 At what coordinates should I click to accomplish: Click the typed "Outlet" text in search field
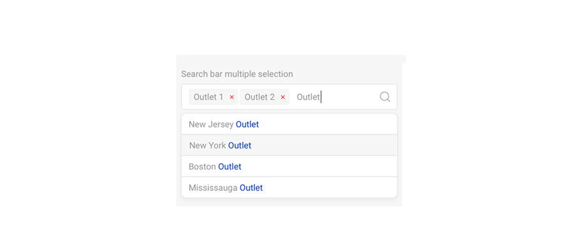pyautogui.click(x=309, y=97)
